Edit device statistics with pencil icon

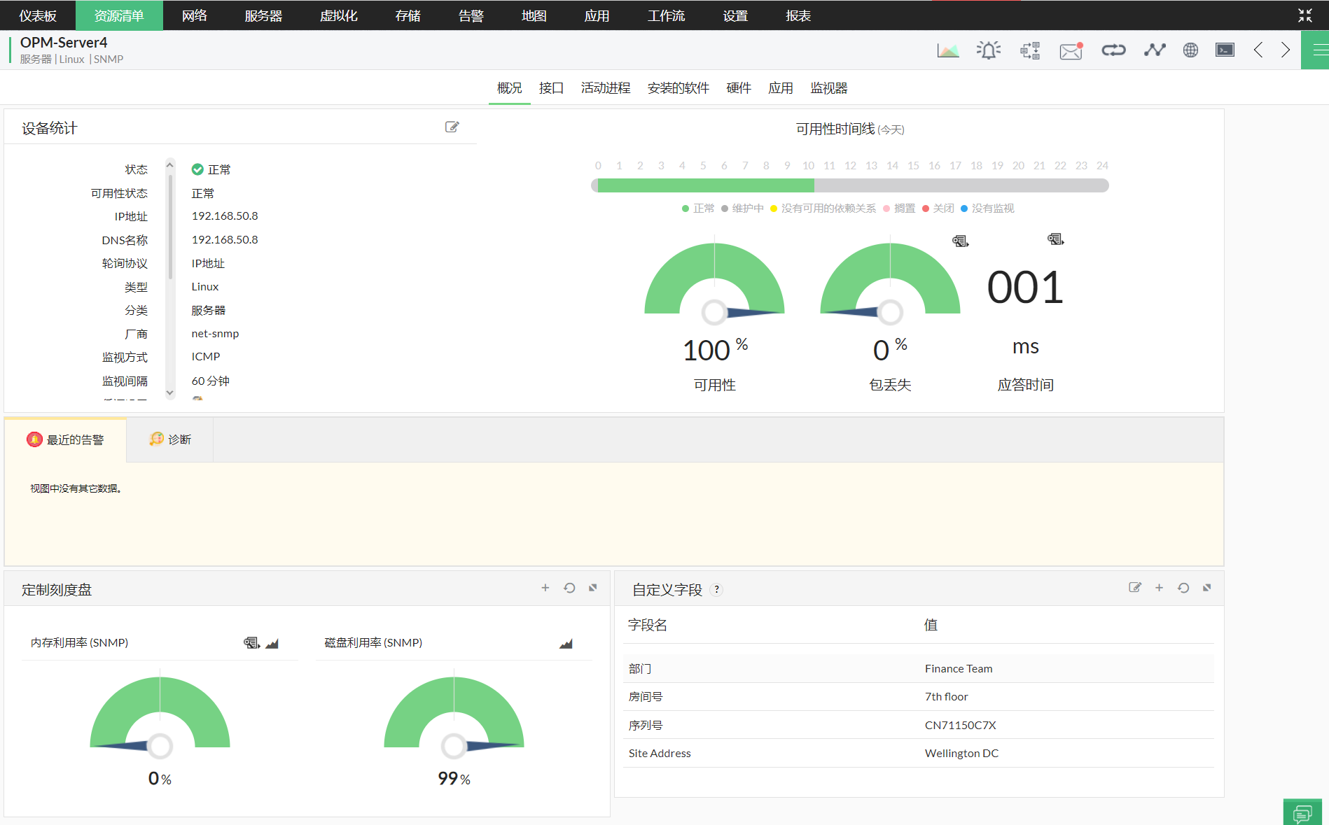click(x=452, y=127)
